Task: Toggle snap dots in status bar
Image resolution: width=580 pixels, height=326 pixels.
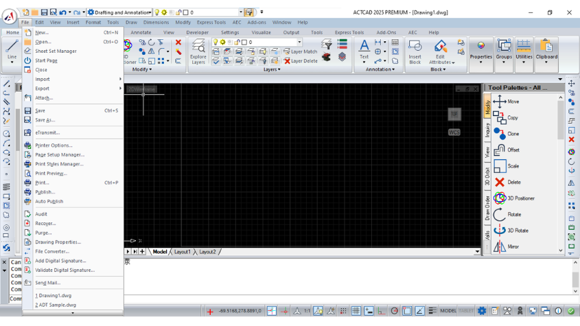Action: click(343, 311)
